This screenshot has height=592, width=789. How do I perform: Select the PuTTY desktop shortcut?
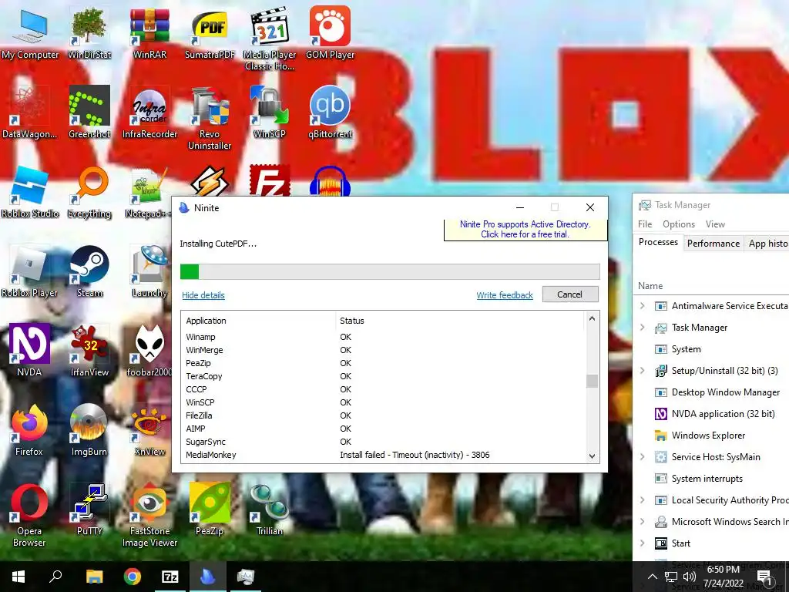(89, 510)
